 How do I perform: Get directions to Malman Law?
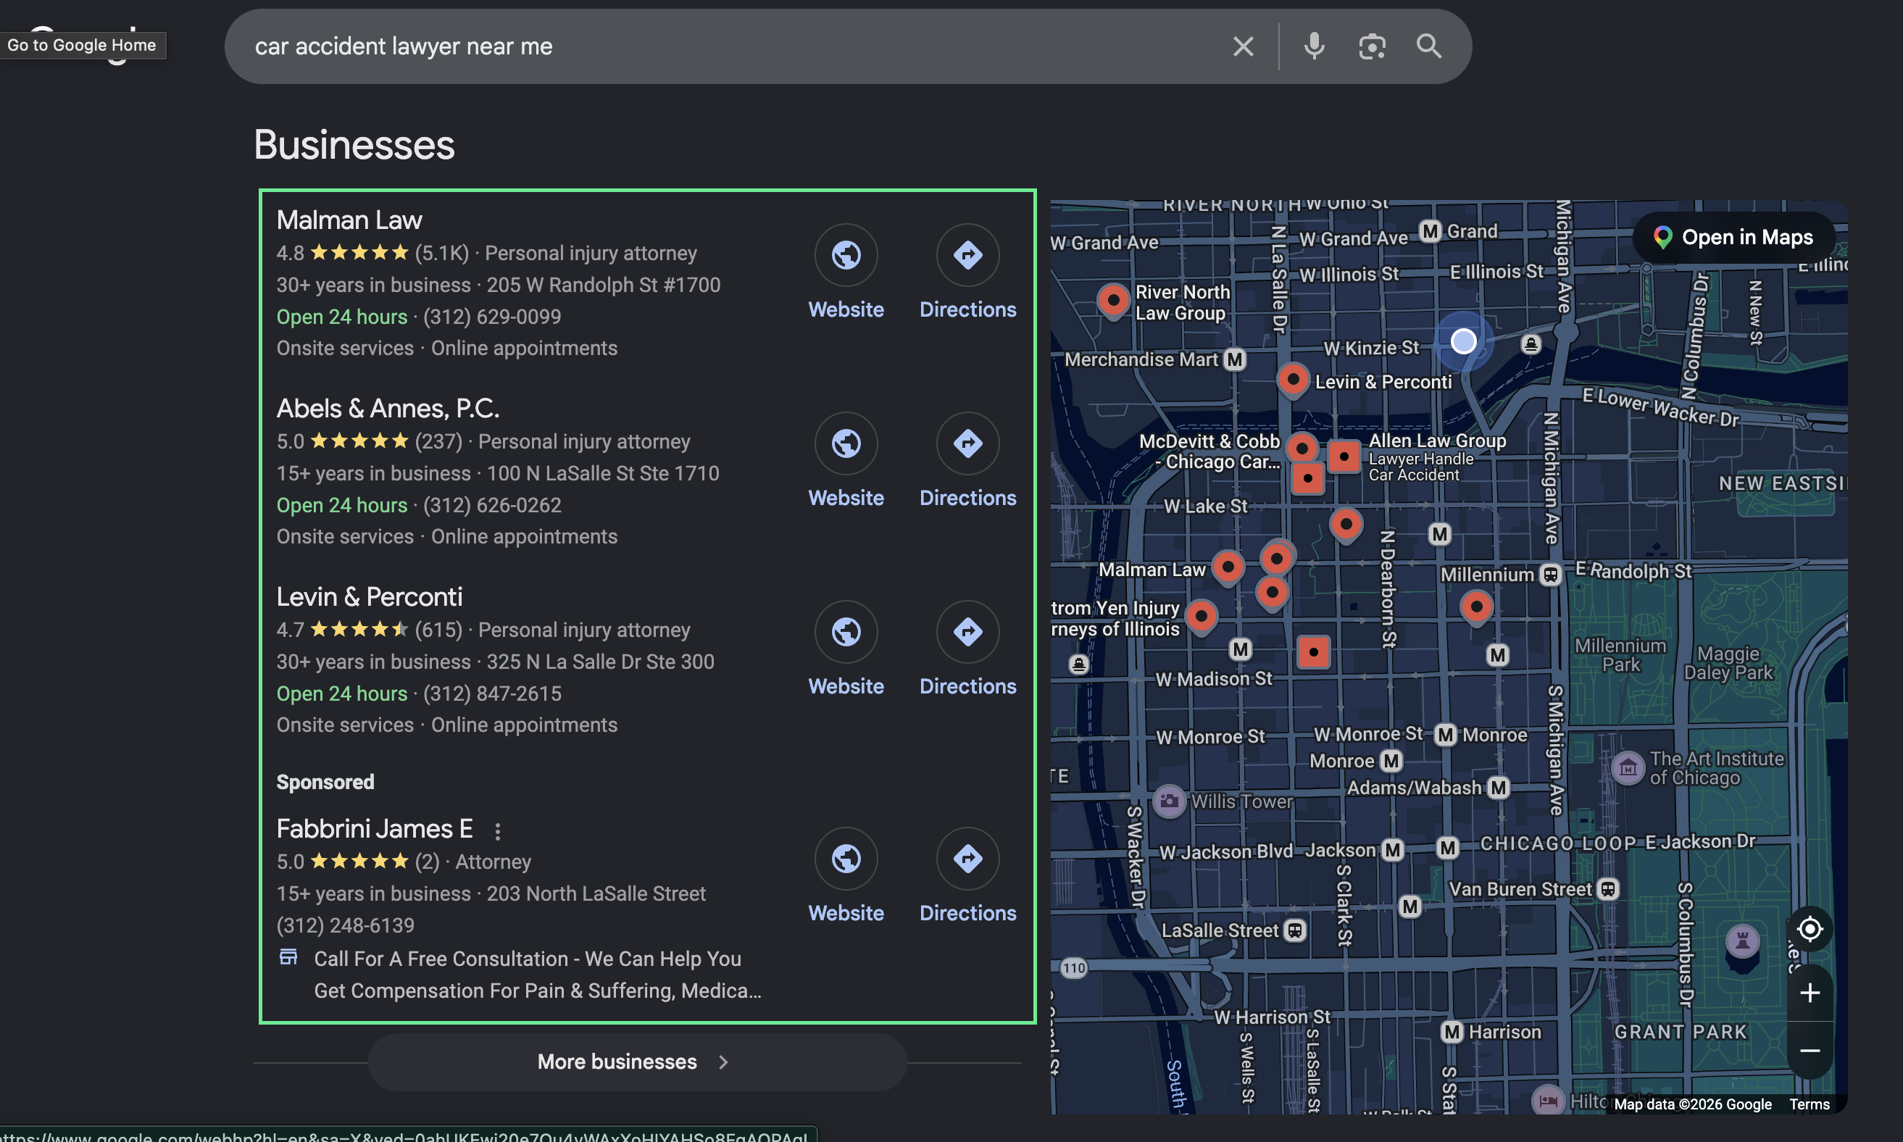[967, 255]
